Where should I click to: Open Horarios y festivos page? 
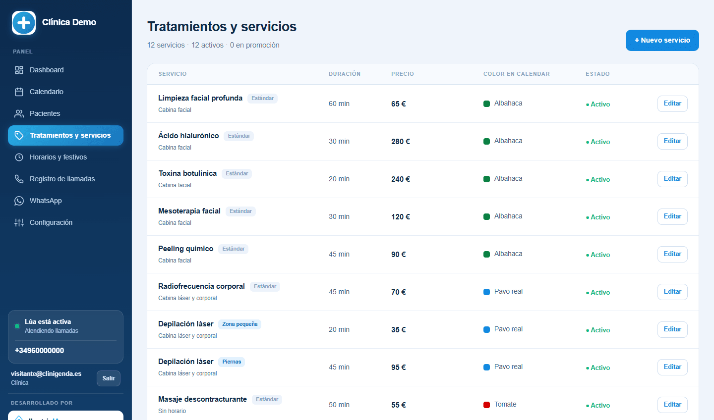[x=65, y=157]
